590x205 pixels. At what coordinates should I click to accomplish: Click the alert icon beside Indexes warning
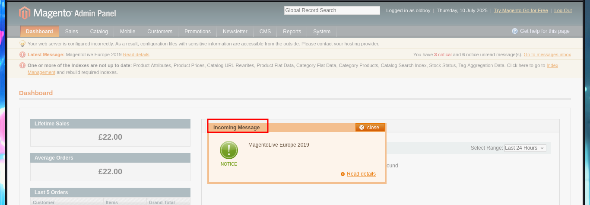[x=22, y=65]
